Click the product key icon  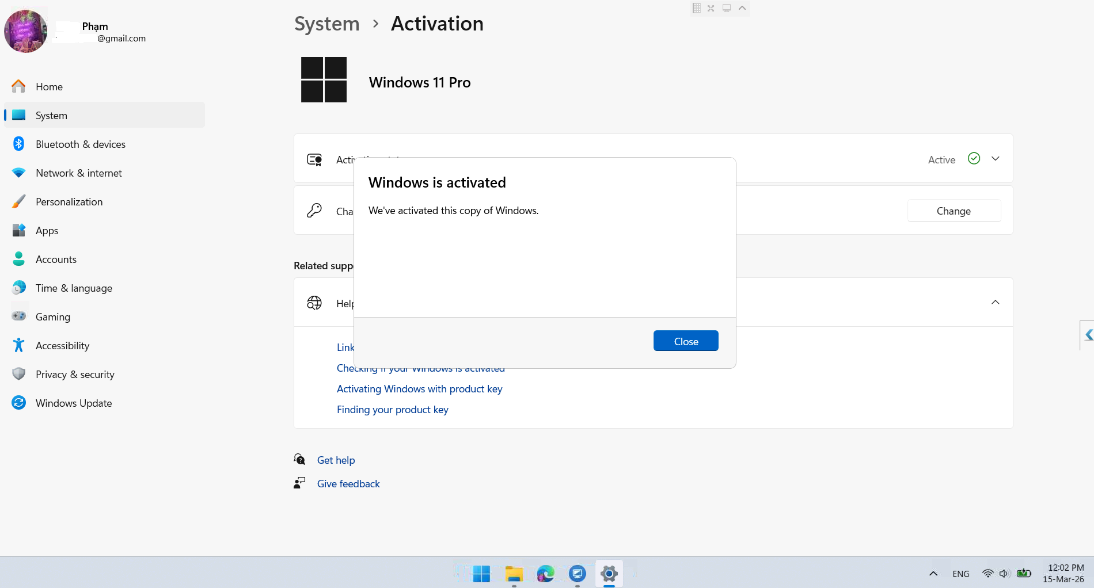314,211
